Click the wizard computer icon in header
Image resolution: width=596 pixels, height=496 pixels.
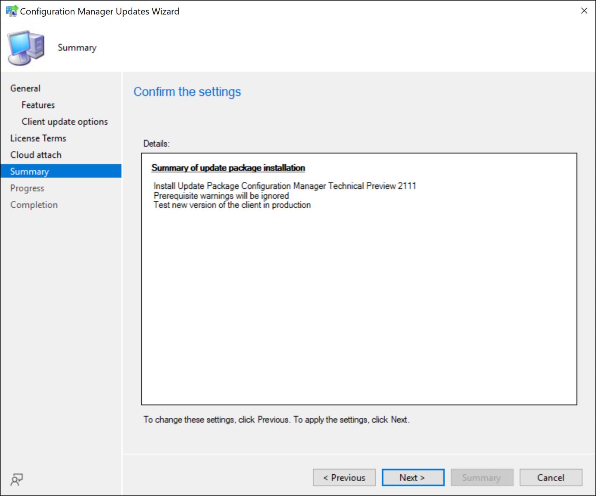click(x=26, y=48)
